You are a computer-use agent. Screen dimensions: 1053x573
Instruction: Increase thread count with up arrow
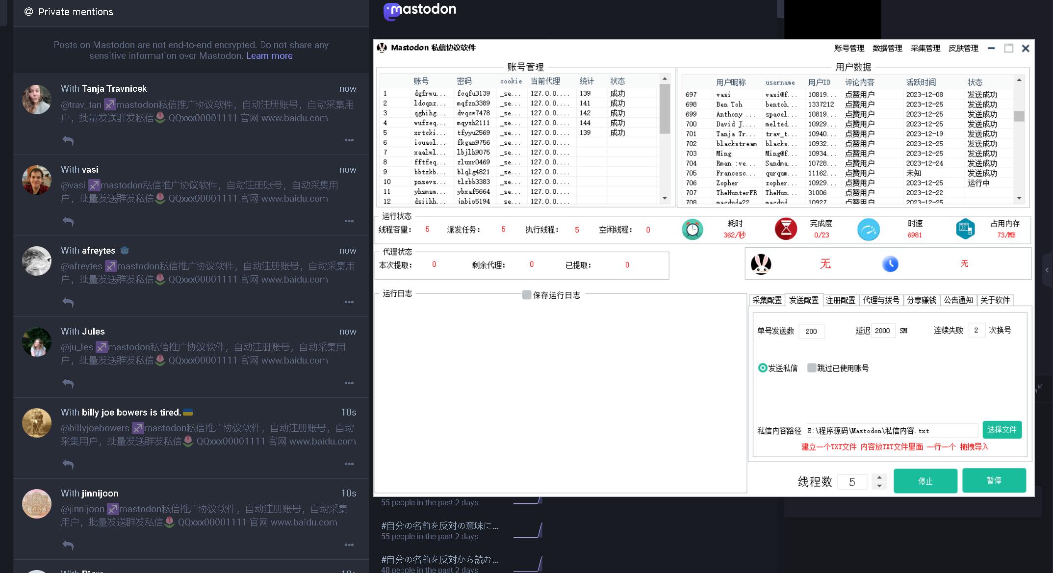click(879, 477)
